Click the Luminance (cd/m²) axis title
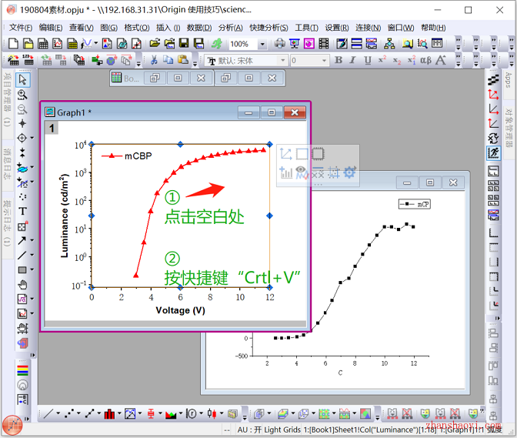Screen dimensions: 517x438 65,216
